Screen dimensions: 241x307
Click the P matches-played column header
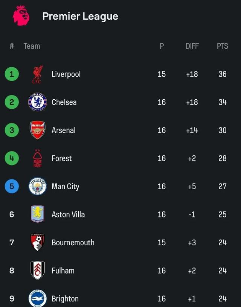(162, 46)
